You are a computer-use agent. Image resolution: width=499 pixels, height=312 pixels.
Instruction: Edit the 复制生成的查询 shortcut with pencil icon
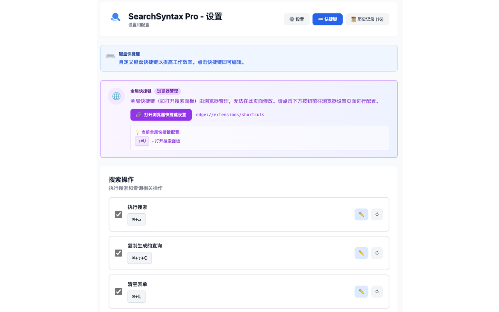361,253
